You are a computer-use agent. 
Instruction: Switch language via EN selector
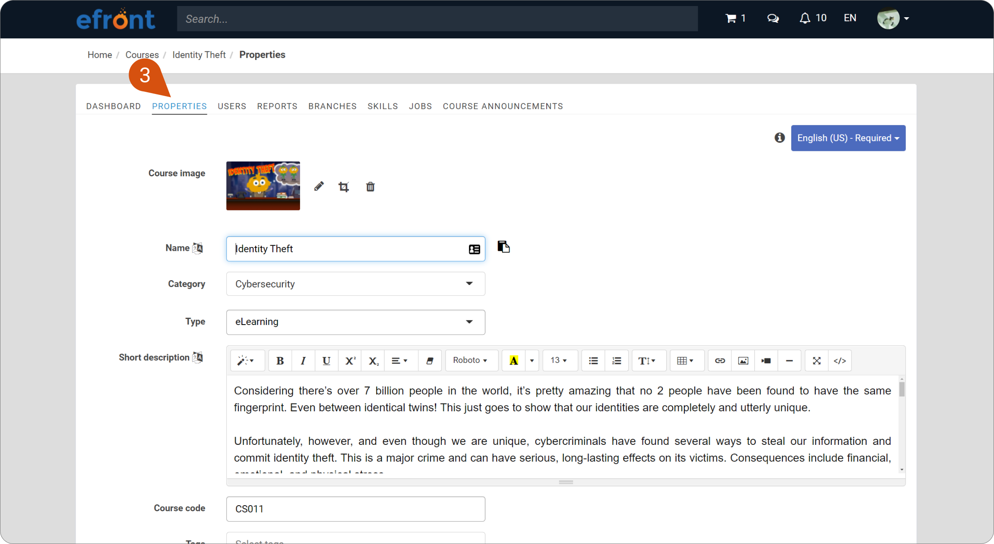[x=850, y=18]
